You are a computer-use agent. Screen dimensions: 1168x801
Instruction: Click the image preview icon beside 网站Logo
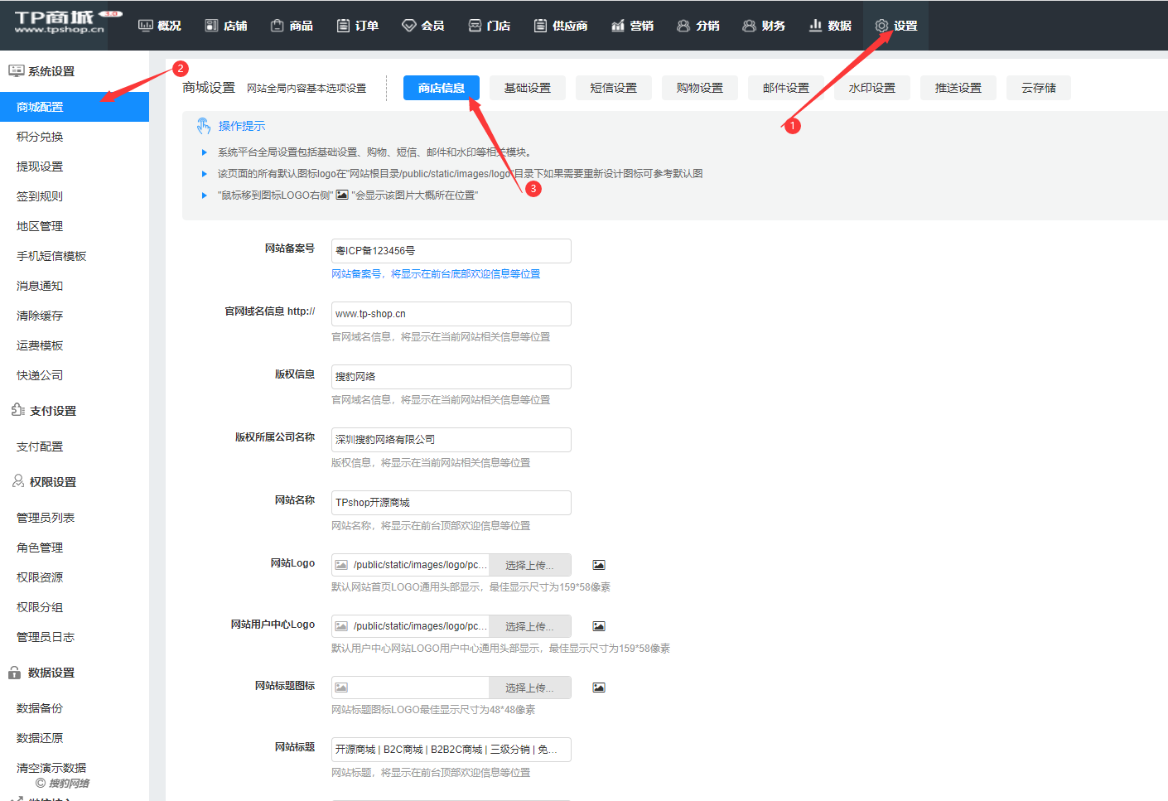pyautogui.click(x=599, y=565)
